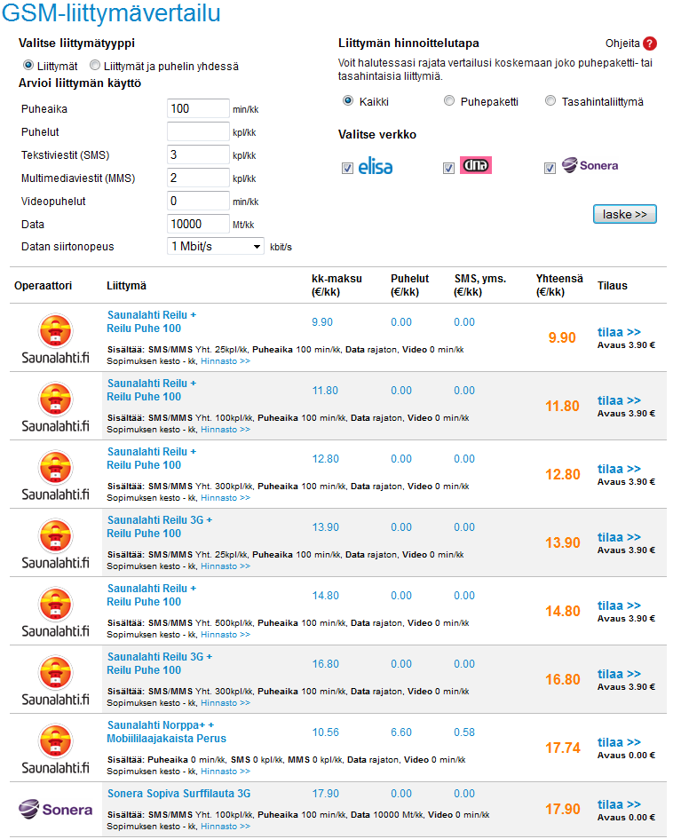The image size is (673, 839).
Task: Open Hinnasto link for Sonera Sopiva Surffilauta
Action: coord(226,827)
